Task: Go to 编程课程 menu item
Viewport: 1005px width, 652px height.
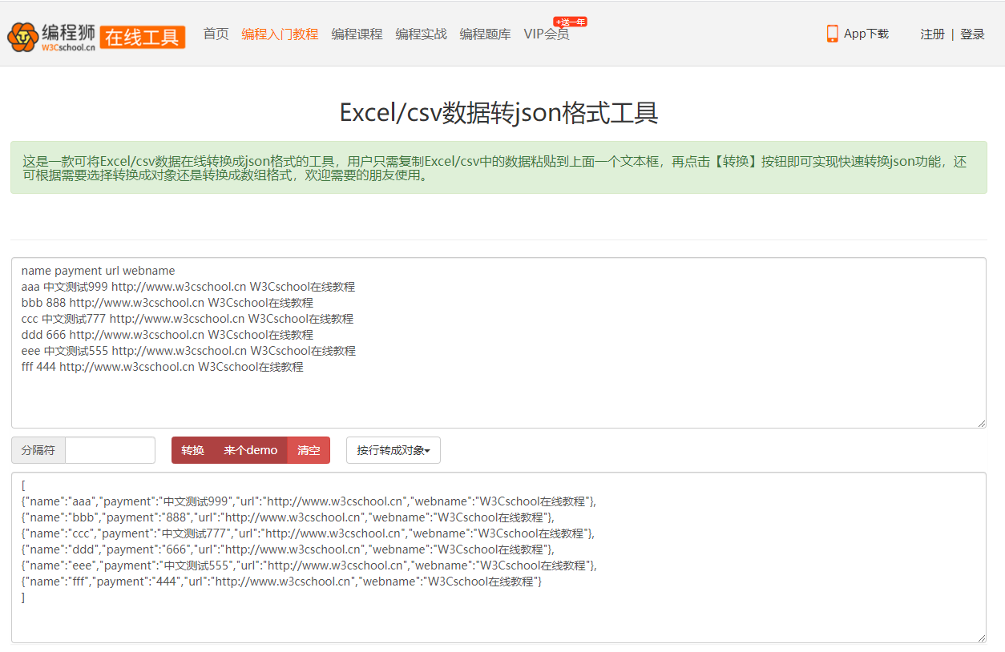Action: (357, 34)
